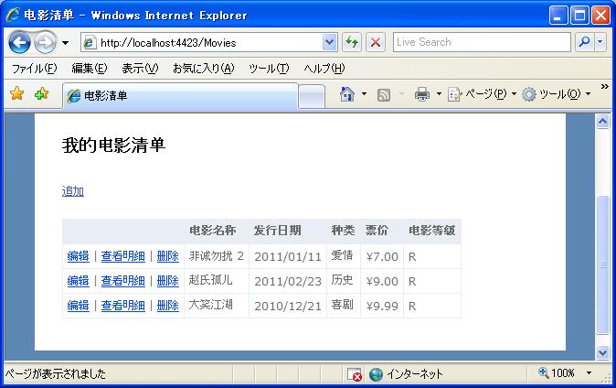Click 删除 link for 非诚勿扰 2
Image resolution: width=616 pixels, height=388 pixels.
click(x=168, y=256)
